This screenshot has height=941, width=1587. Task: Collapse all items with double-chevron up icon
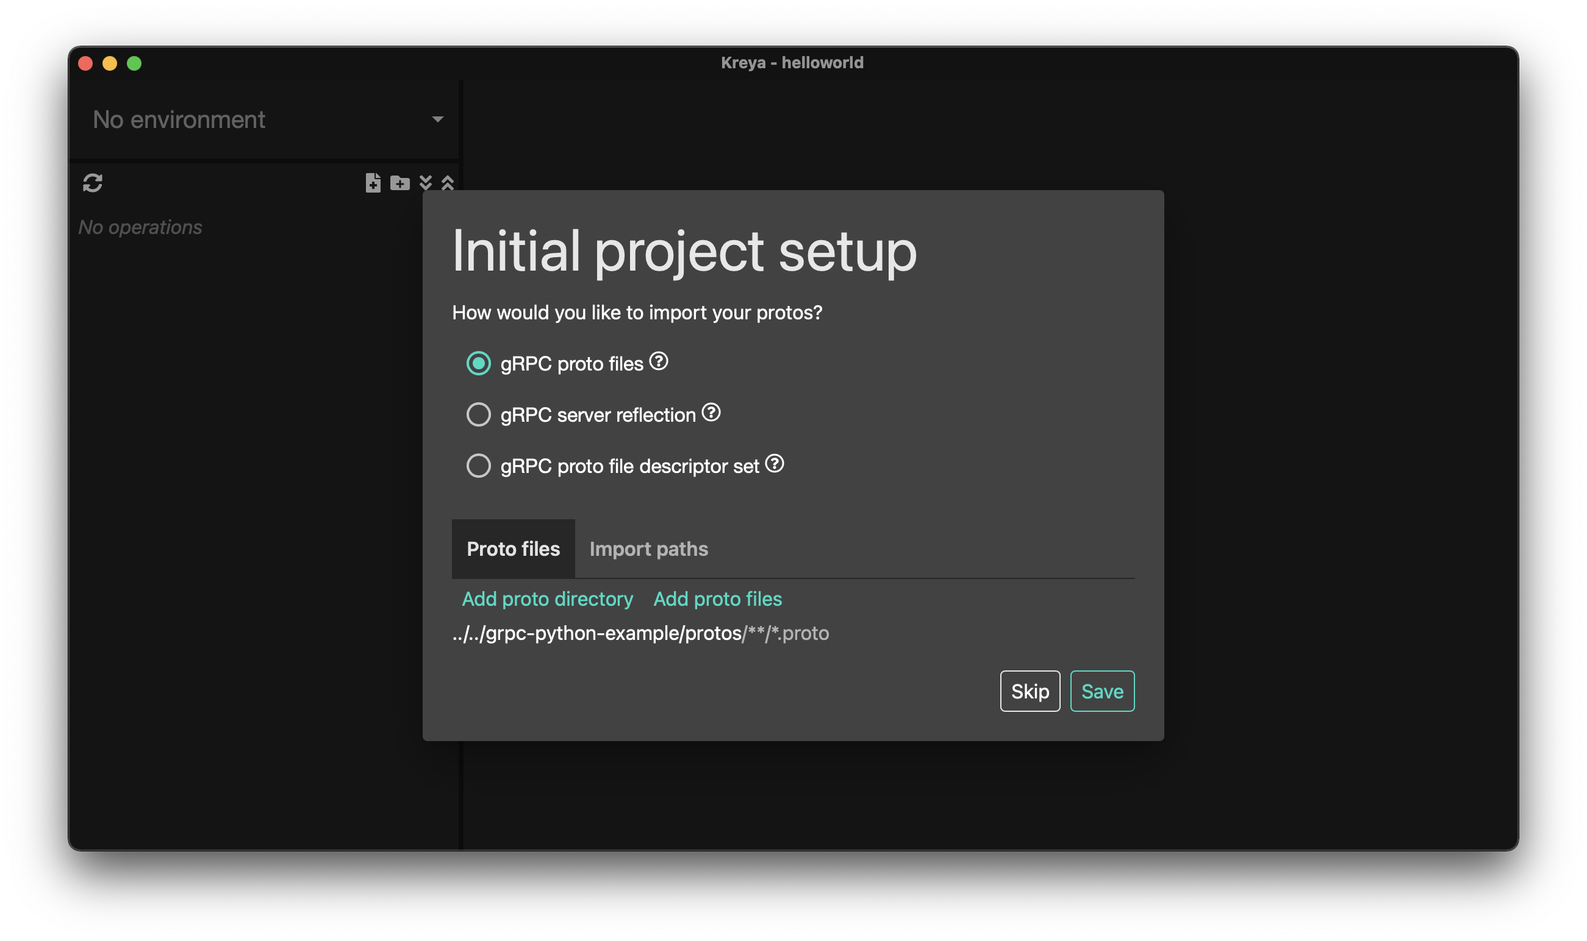point(447,183)
